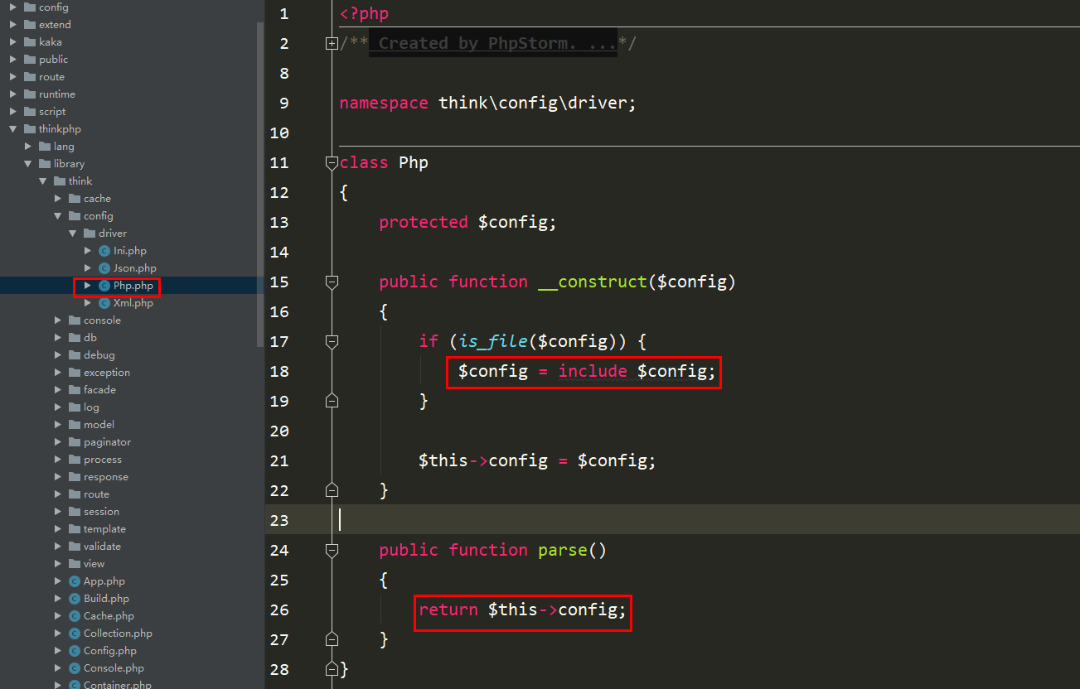
Task: Expand the model folder arrow
Action: [58, 425]
